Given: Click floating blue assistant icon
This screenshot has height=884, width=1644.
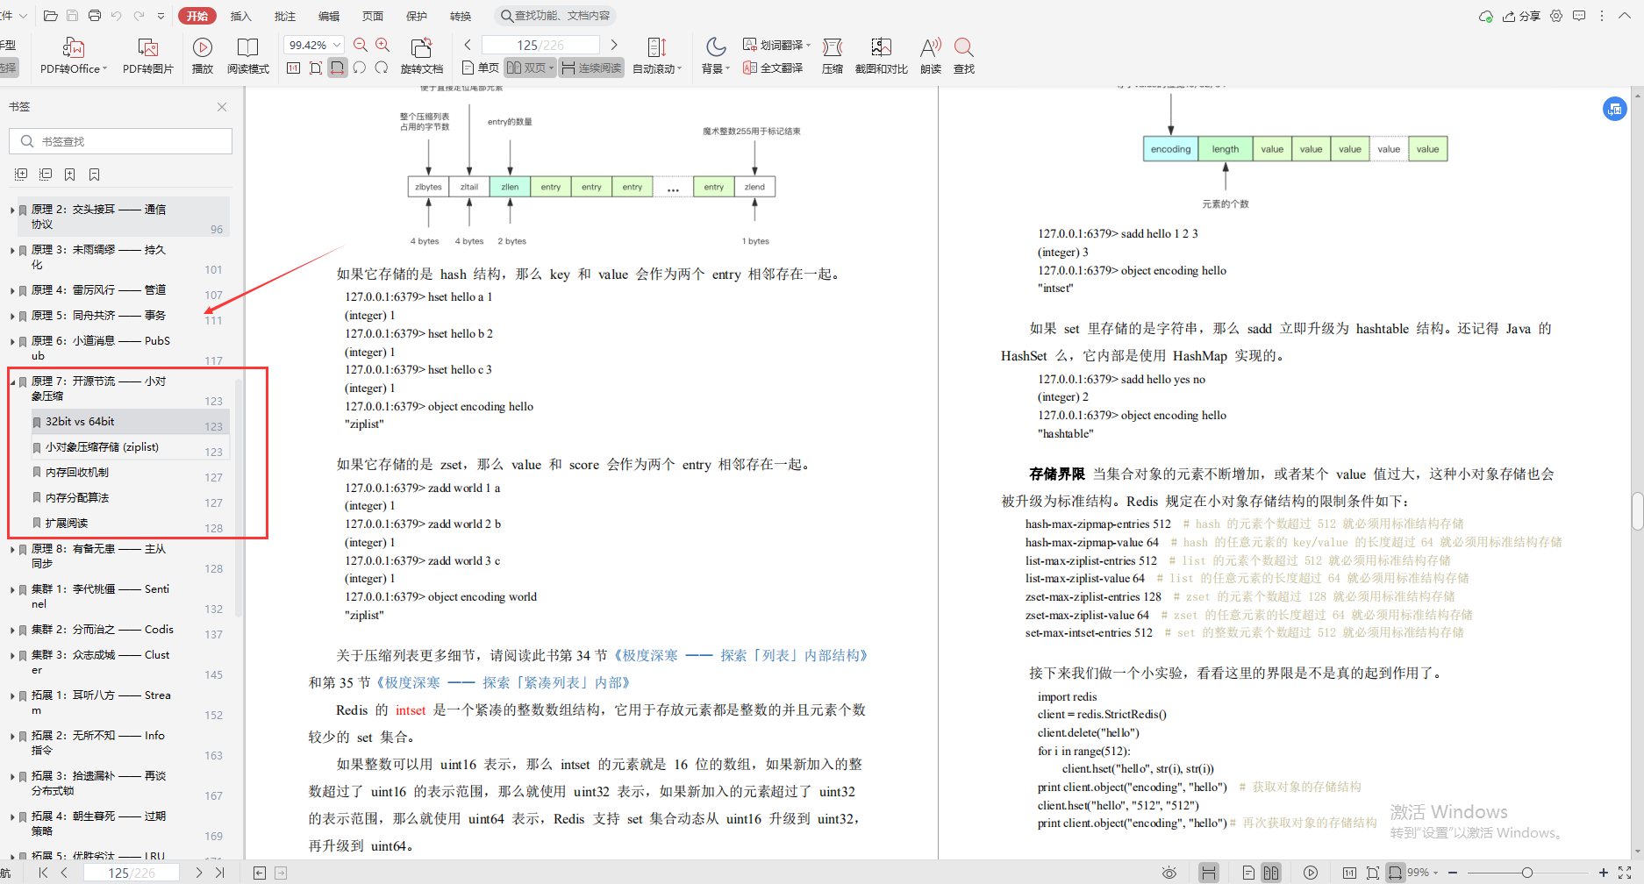Looking at the screenshot, I should tap(1615, 109).
